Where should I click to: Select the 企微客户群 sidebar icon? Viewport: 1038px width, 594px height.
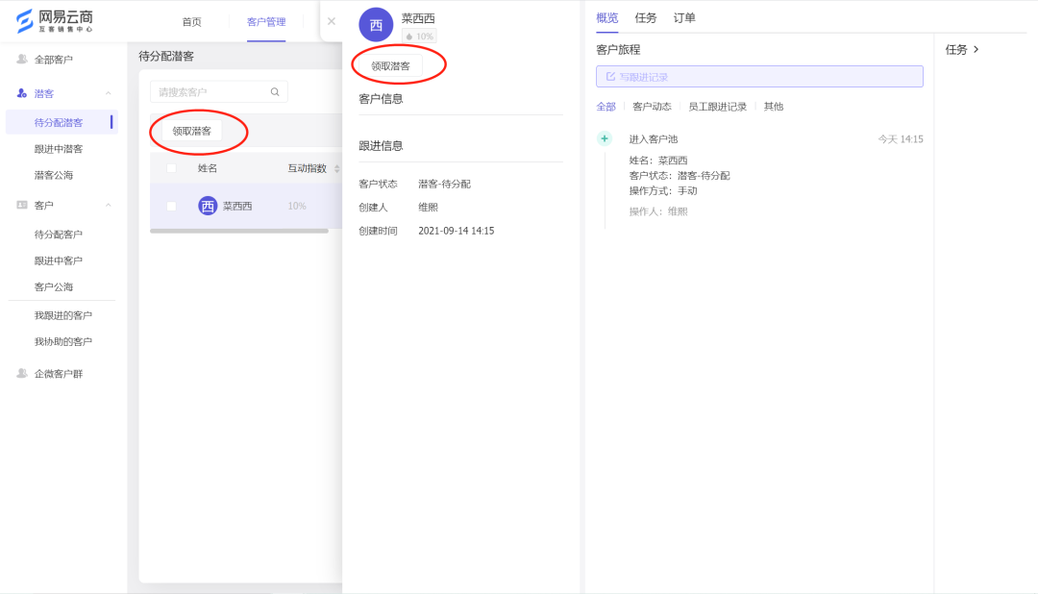point(21,373)
